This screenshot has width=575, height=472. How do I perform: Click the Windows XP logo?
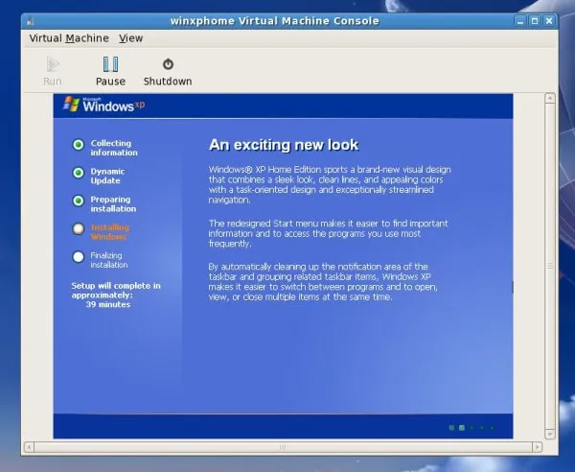[x=103, y=105]
